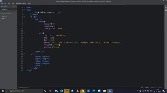Open File Explorer on taskbar
167x93 pixels.
104,91
